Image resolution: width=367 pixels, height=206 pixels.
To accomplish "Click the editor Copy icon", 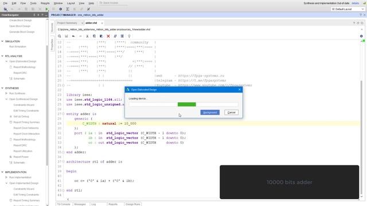I will click(x=94, y=36).
